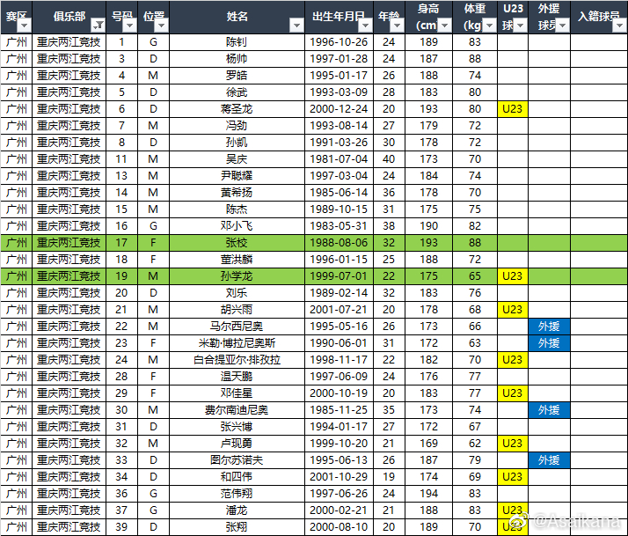Select the blue 外援 cell for 马尔西尼奥
Image resolution: width=628 pixels, height=536 pixels.
click(549, 327)
